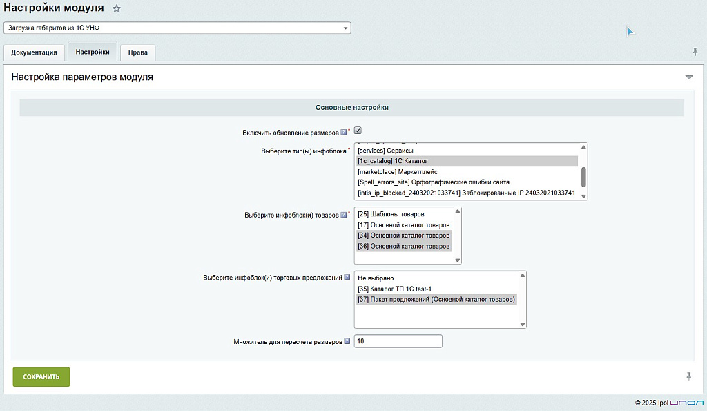Click the size multiplier input field

(398, 341)
